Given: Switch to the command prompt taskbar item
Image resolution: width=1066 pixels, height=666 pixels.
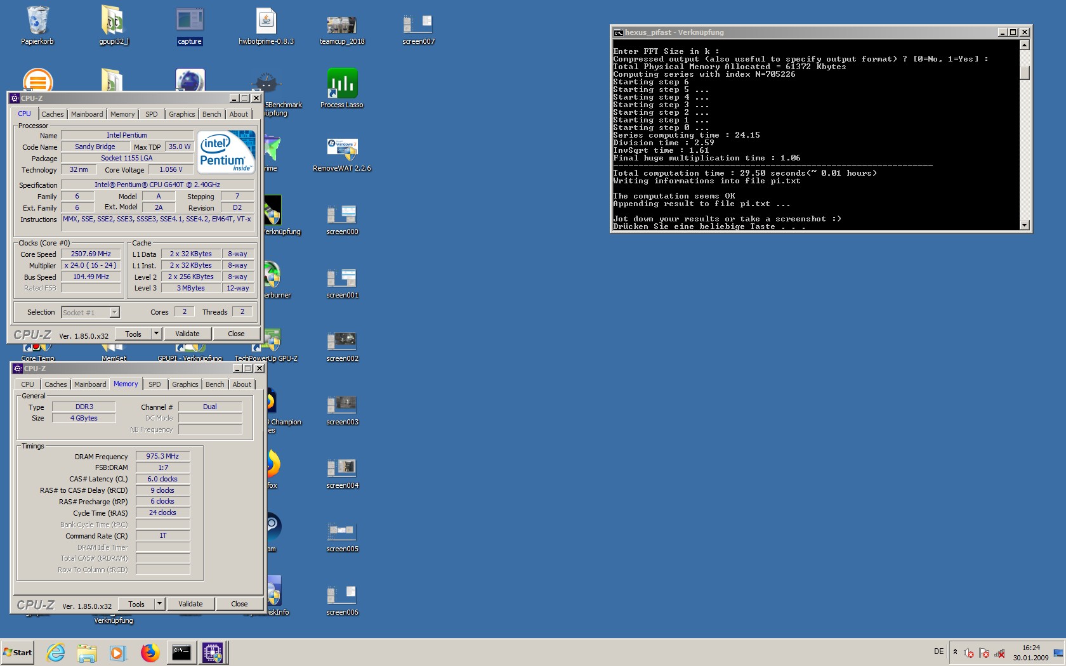Looking at the screenshot, I should 181,652.
